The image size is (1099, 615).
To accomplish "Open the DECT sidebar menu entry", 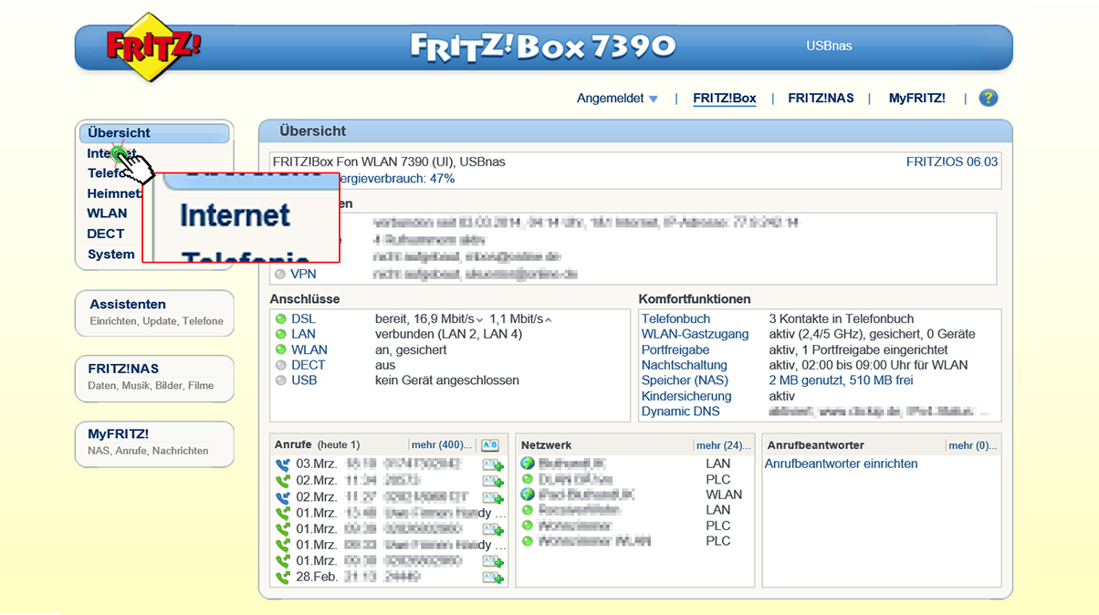I will coord(106,234).
